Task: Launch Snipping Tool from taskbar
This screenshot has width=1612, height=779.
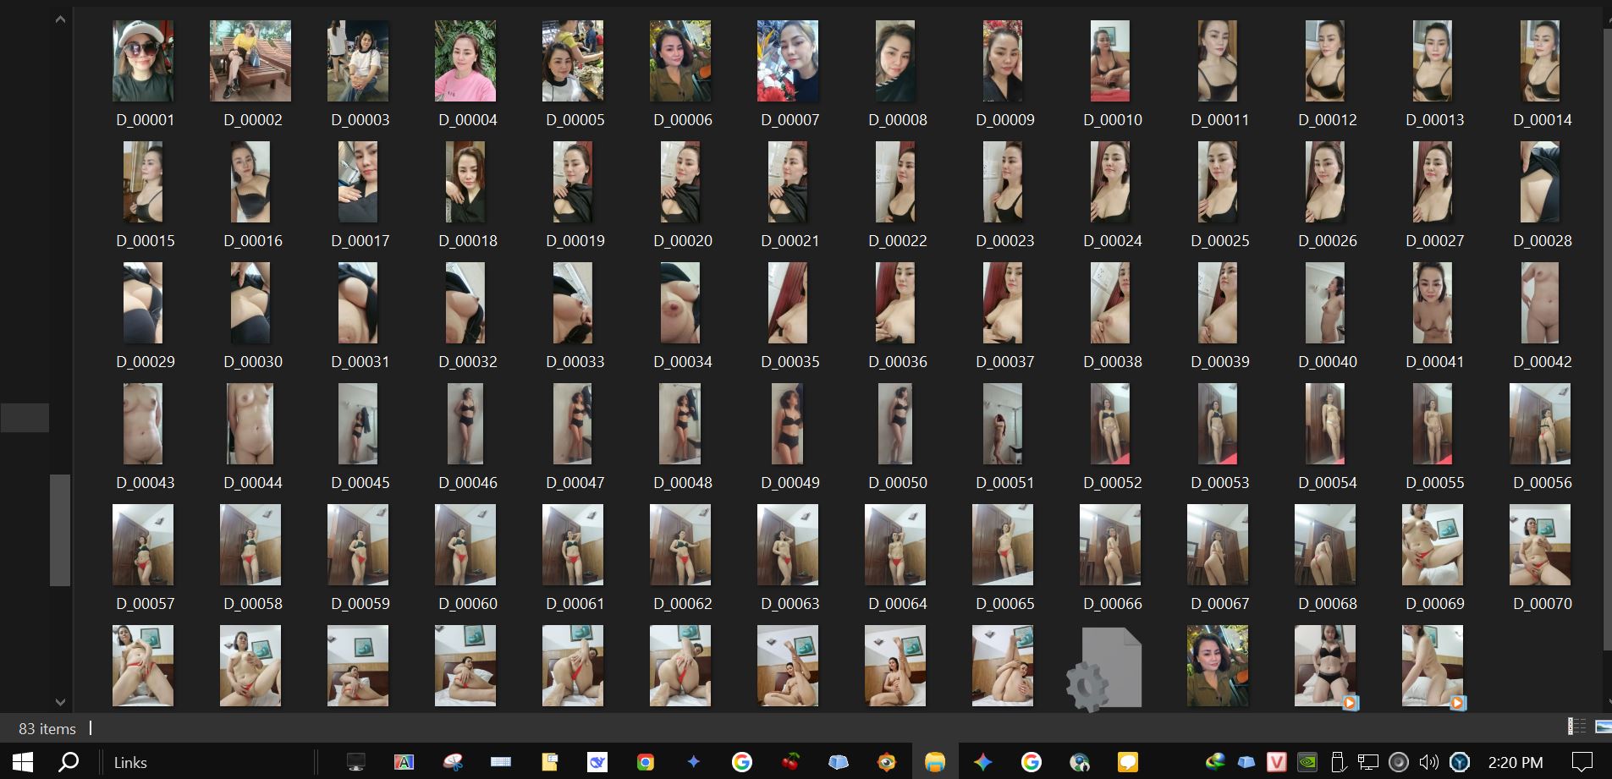Action: (x=453, y=762)
